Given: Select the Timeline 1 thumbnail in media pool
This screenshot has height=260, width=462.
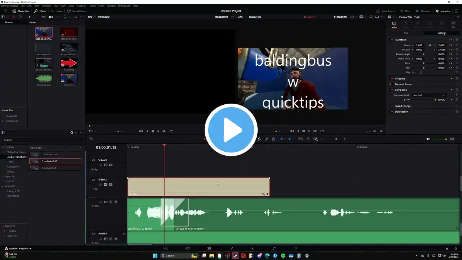Looking at the screenshot, I should [69, 78].
